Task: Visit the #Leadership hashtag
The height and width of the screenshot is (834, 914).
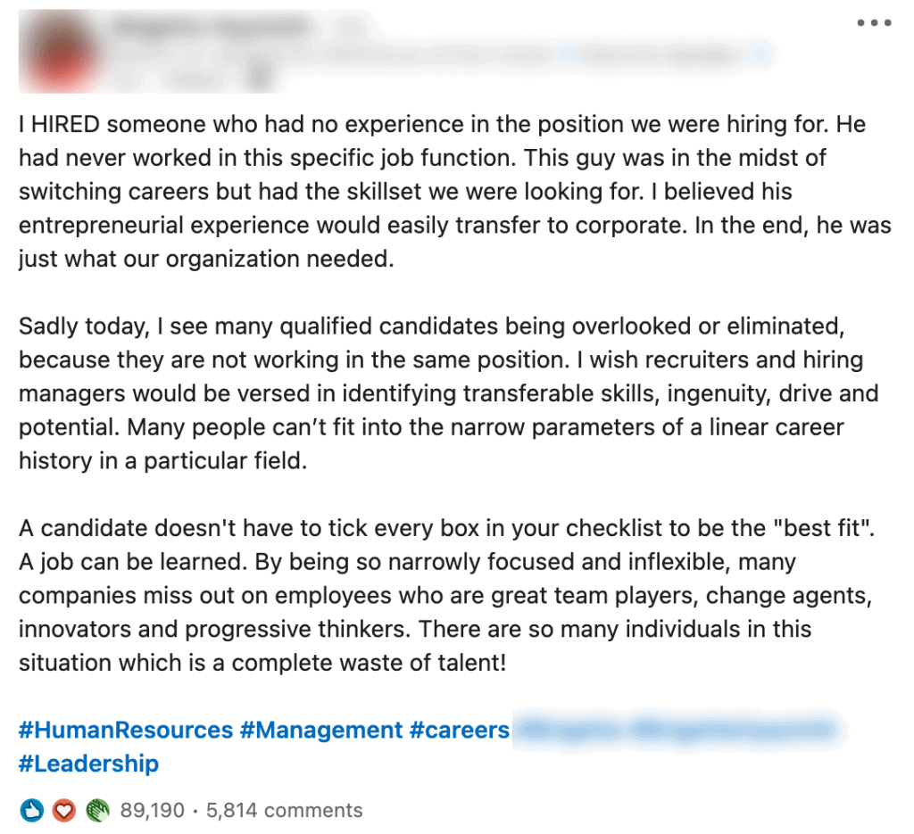Action: (88, 764)
